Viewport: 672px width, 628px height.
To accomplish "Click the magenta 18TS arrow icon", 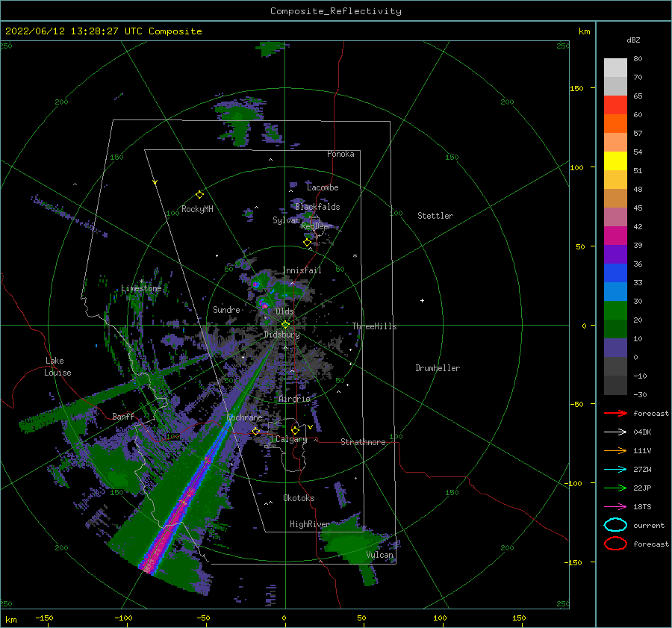I will (615, 507).
